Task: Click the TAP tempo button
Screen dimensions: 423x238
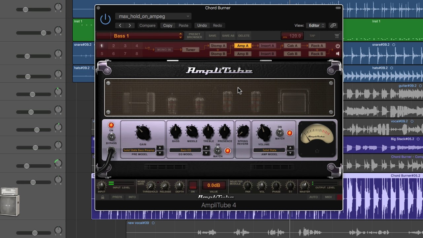Action: pos(312,36)
